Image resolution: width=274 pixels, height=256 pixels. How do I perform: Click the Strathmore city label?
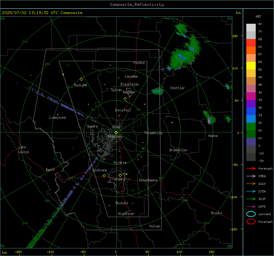pyautogui.click(x=148, y=180)
